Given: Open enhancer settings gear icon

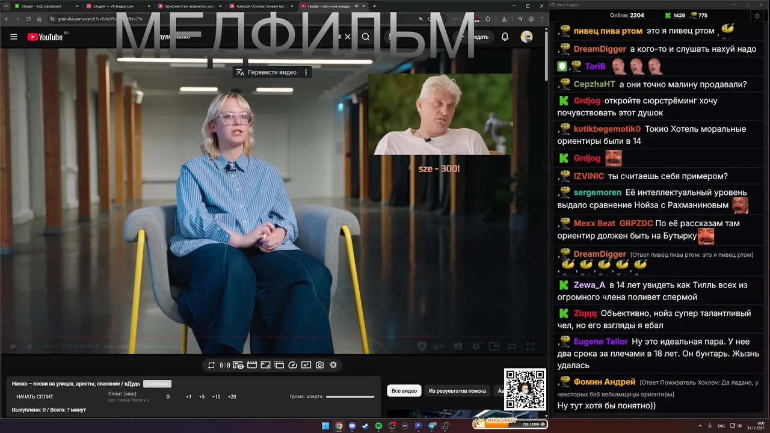Looking at the screenshot, I should [333, 365].
